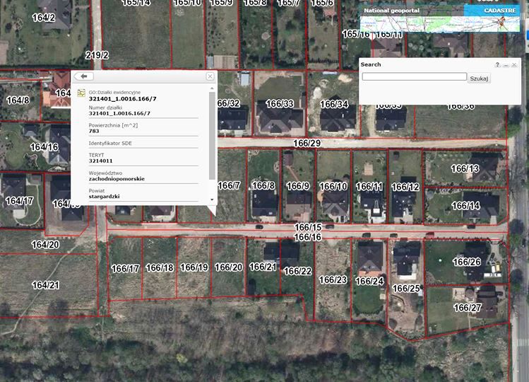The image size is (529, 382).
Task: Minimize the Search panel
Action: pyautogui.click(x=506, y=64)
